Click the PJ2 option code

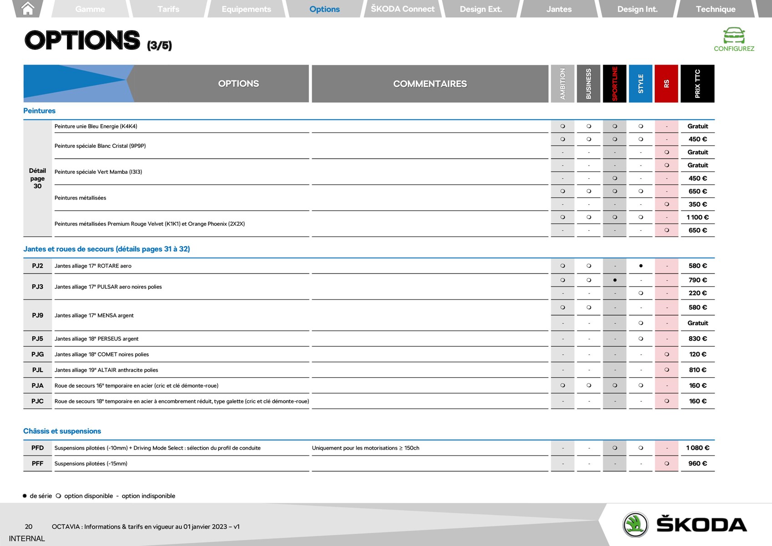point(37,266)
